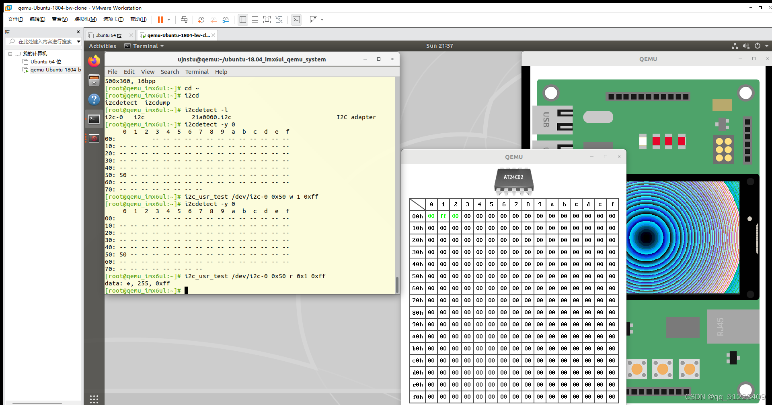This screenshot has height=405, width=772.
Task: Click the QEMU app icon in the dock
Action: (94, 138)
